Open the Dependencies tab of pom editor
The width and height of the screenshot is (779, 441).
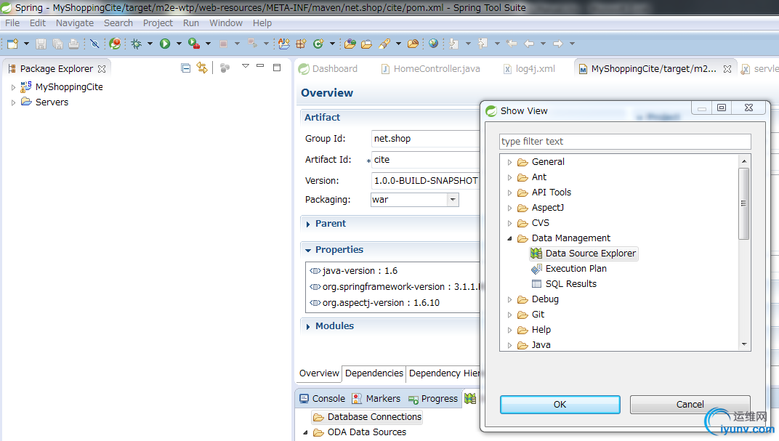tap(374, 373)
